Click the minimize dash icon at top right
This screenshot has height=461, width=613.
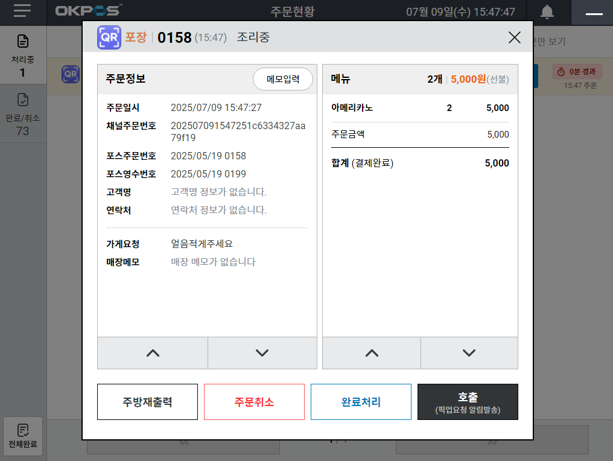594,13
